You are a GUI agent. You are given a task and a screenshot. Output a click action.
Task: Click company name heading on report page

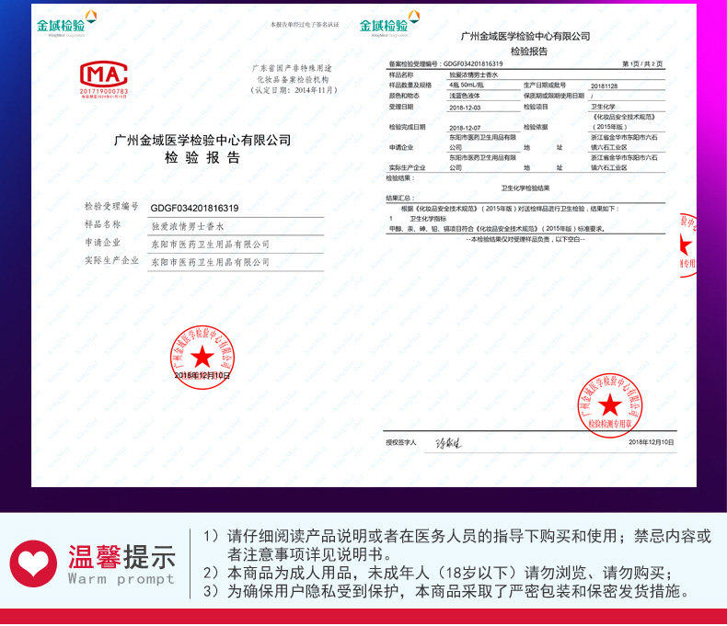coord(525,37)
